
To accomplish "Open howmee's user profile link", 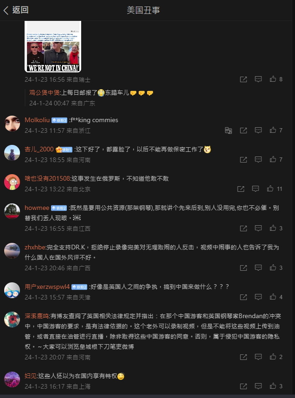I will (37, 208).
